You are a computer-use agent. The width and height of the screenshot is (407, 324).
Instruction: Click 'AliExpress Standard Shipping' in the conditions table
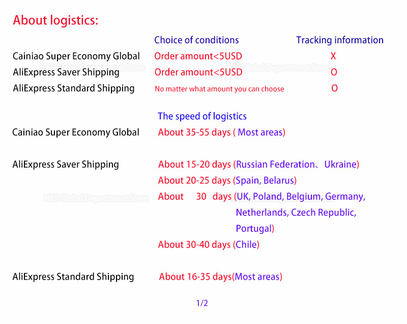click(x=74, y=88)
